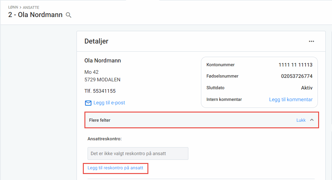Click the Aktiv status next to Sluttdato
Image resolution: width=332 pixels, height=180 pixels.
click(x=306, y=88)
